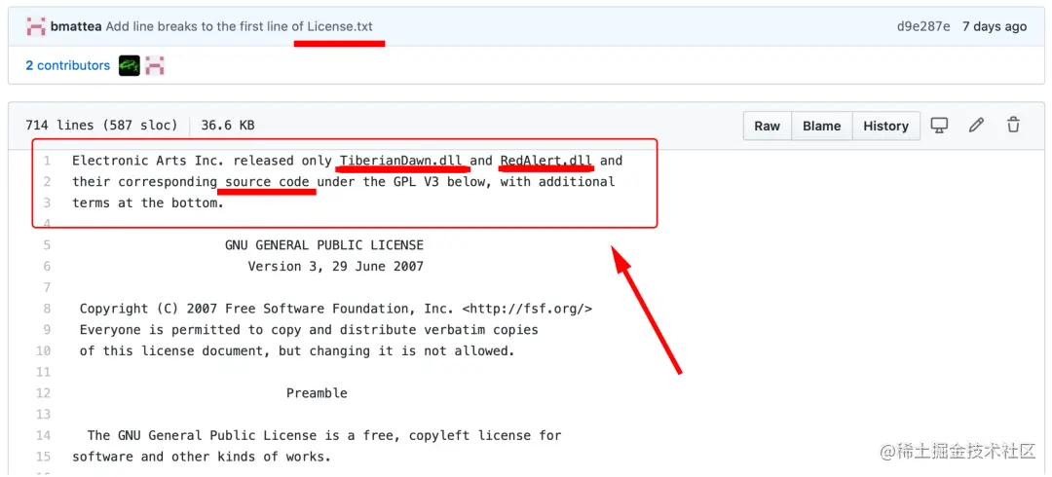Select line number 8
This screenshot has height=477, width=1052.
point(47,309)
